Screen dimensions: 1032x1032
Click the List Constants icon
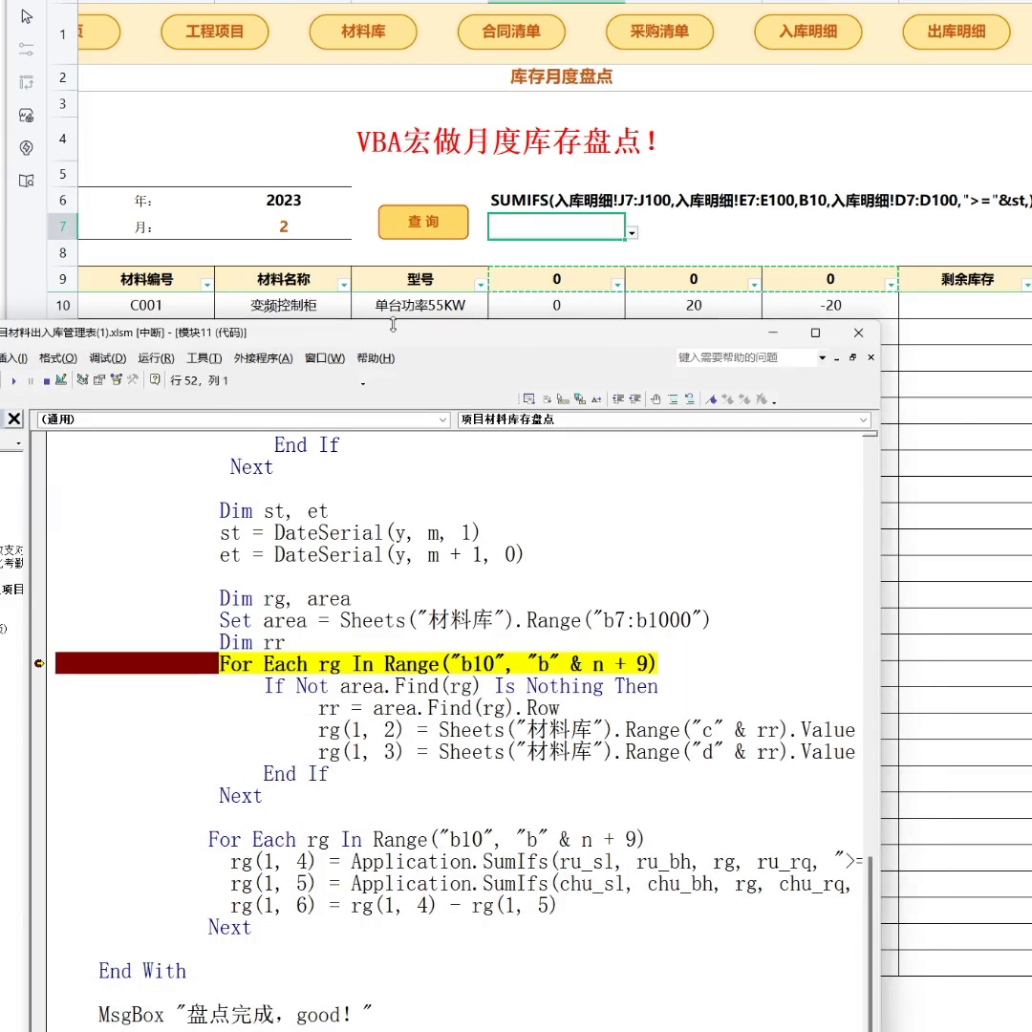[x=547, y=398]
